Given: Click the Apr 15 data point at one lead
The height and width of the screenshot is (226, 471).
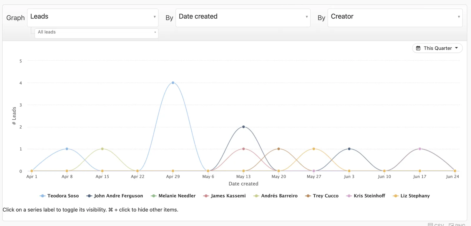Looking at the screenshot, I should 102,149.
